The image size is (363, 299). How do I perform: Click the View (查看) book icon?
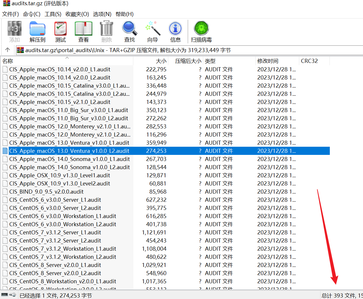[84, 29]
